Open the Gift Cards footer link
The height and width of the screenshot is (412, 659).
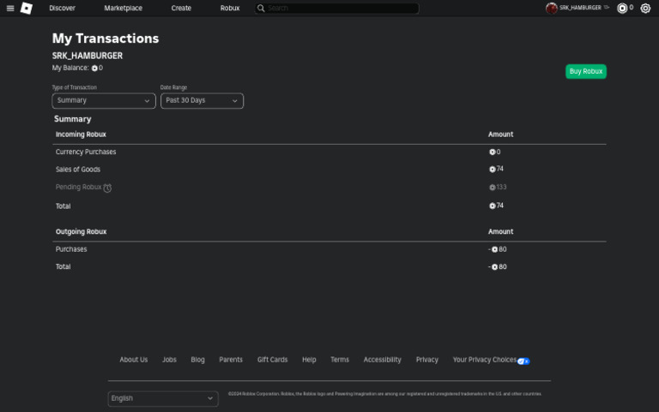click(272, 360)
